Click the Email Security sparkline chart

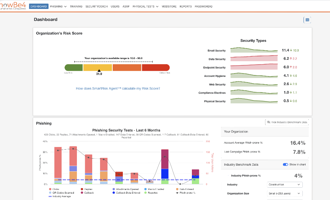(254, 50)
